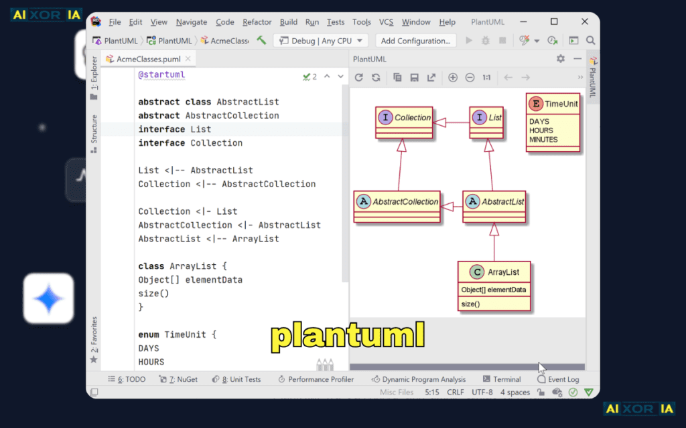The height and width of the screenshot is (428, 686).
Task: Save the diagram to a file
Action: pyautogui.click(x=413, y=77)
